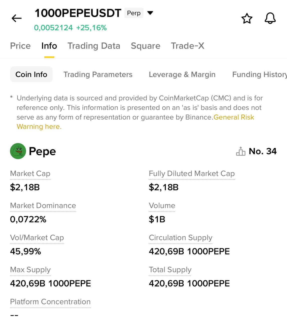This screenshot has height=320, width=287.
Task: Expand the trading pair dropdown arrow
Action: tap(150, 13)
